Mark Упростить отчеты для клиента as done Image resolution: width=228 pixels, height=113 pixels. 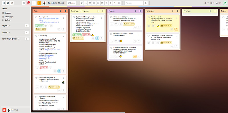coord(36,97)
